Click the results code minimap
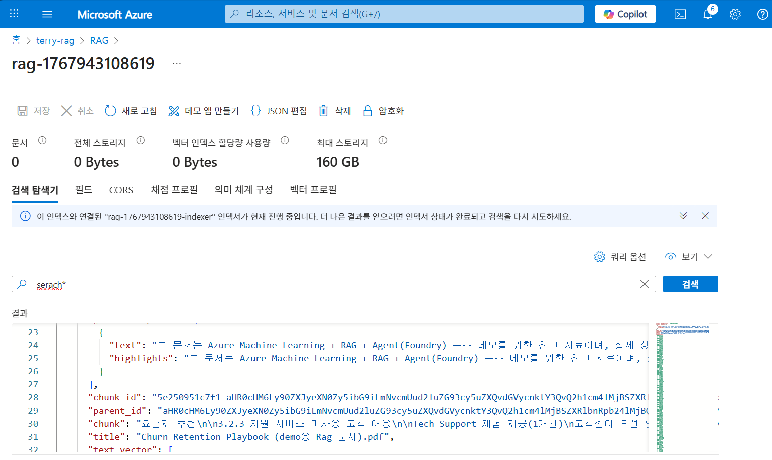772x460 pixels. 683,388
